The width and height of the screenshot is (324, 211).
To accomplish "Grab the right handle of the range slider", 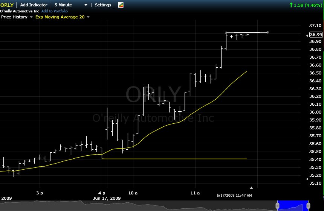I will click(x=308, y=205).
